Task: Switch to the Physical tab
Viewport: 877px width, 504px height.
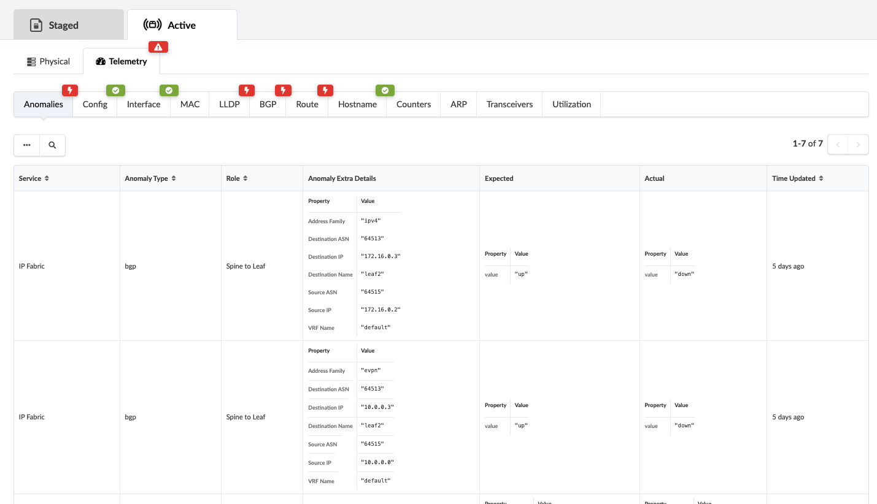Action: click(48, 61)
